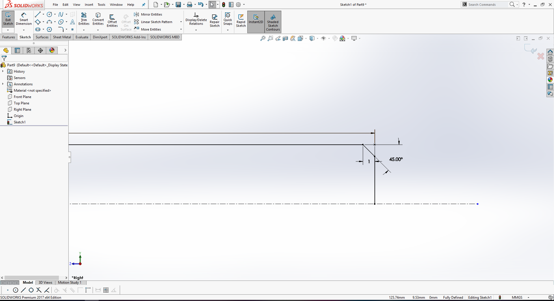Select the Line sketch tool
This screenshot has height=301, width=554.
(38, 14)
